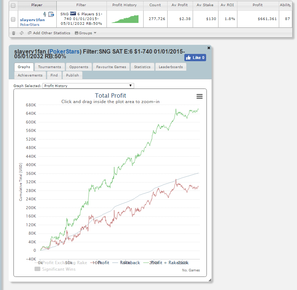Click Add Other Statistics

(x=49, y=33)
